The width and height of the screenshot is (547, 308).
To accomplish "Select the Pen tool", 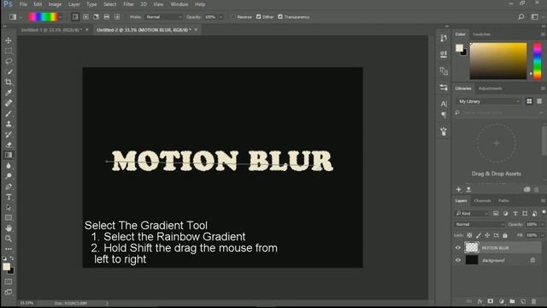I will (x=9, y=187).
